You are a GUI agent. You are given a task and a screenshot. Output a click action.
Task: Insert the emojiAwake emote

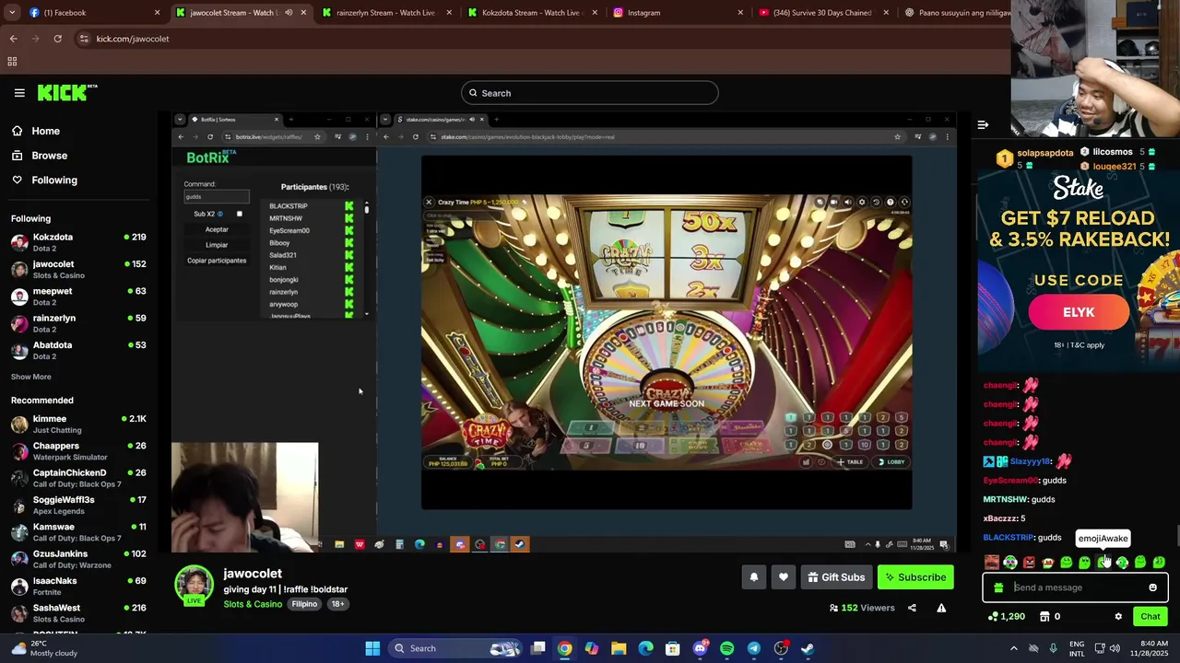point(1103,563)
